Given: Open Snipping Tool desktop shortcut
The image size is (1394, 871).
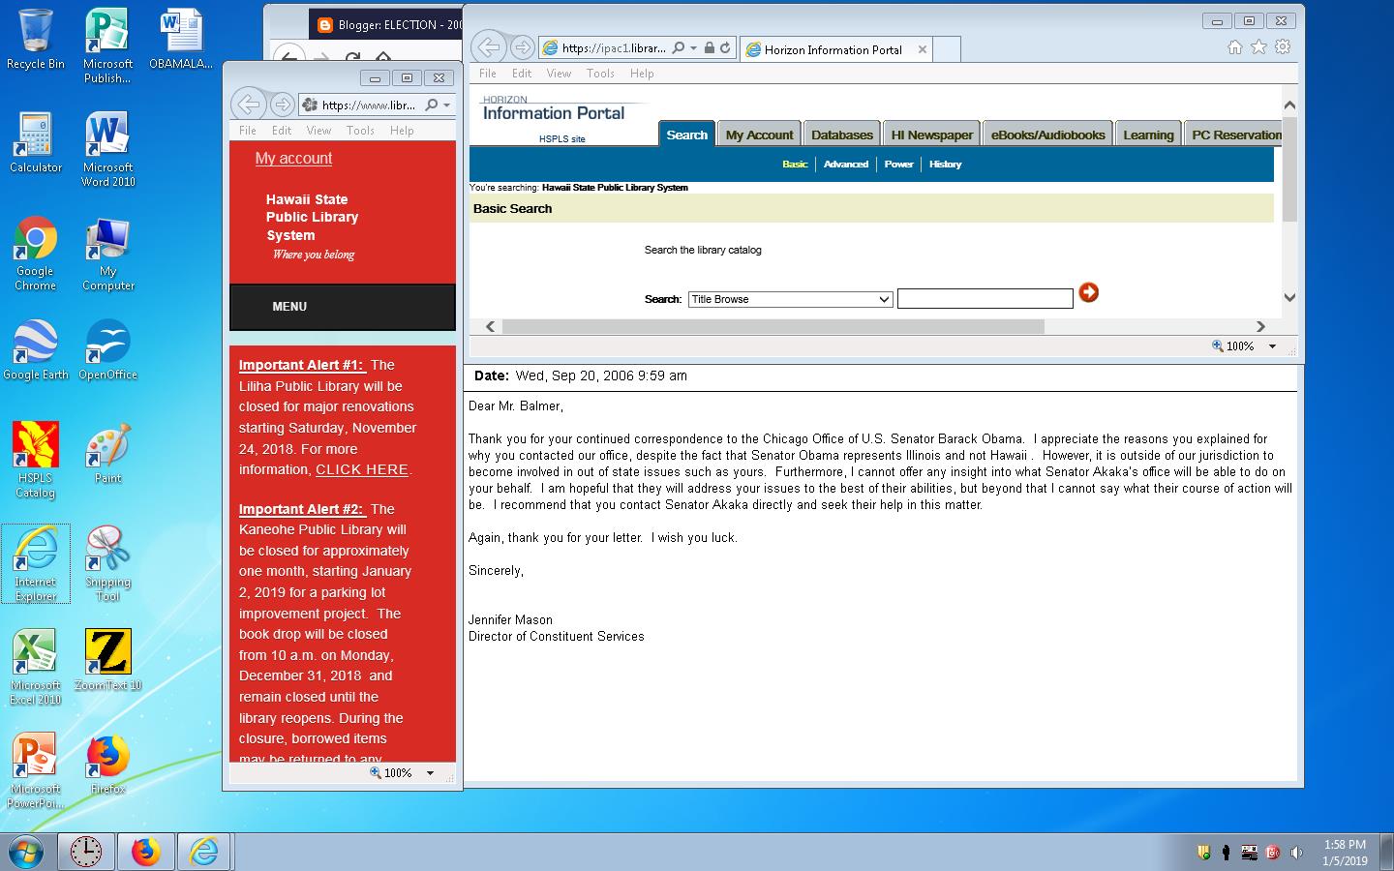Looking at the screenshot, I should pos(107,564).
